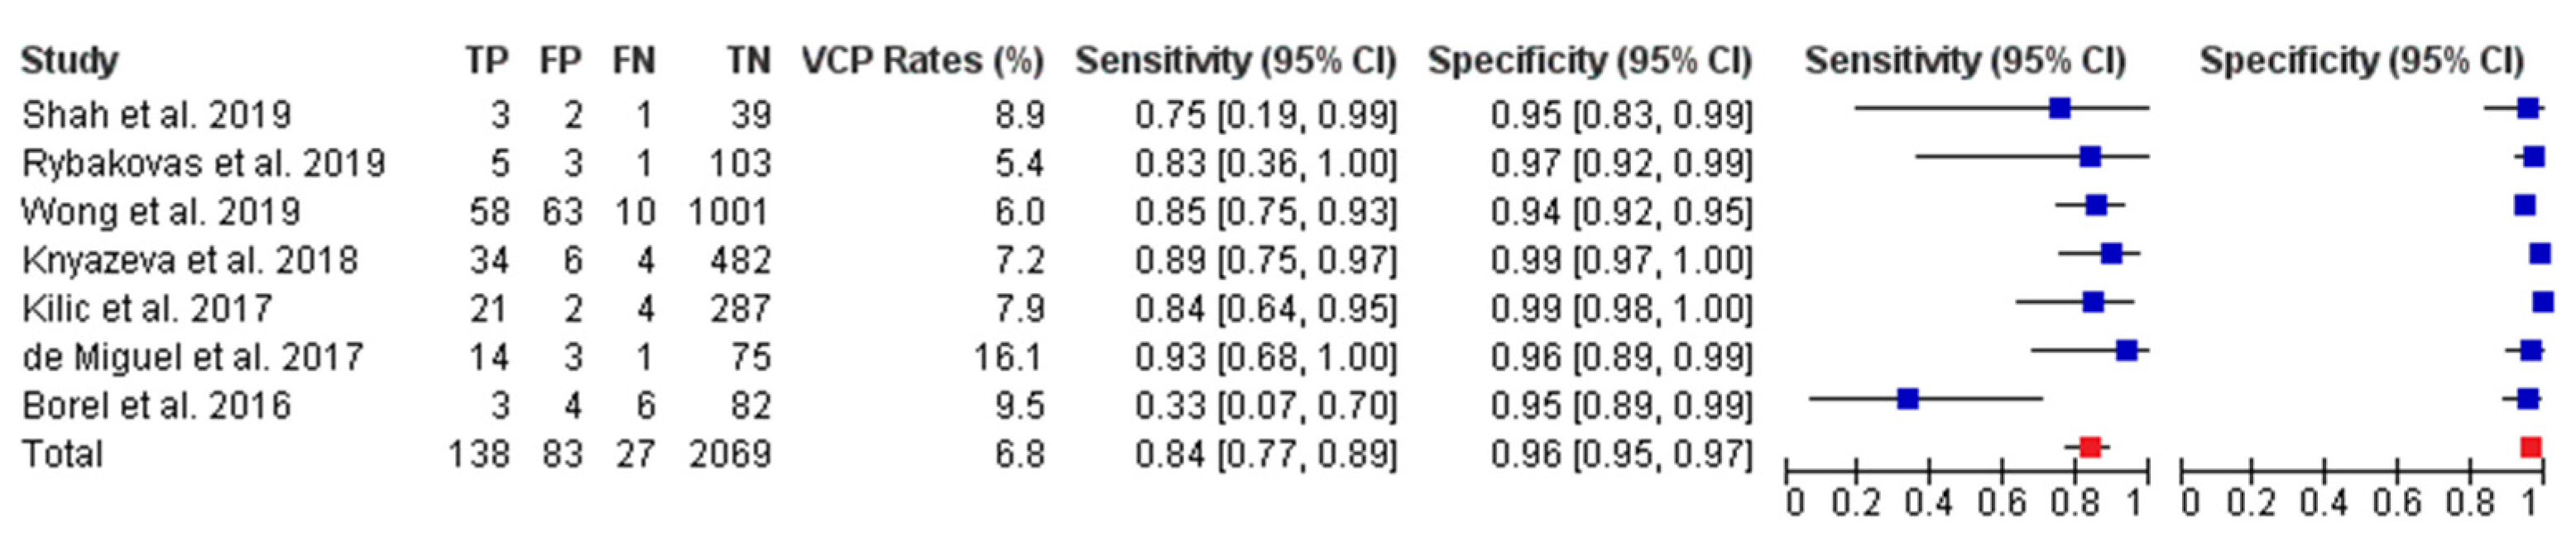
Task: Click the TP column header
Action: 486,62
